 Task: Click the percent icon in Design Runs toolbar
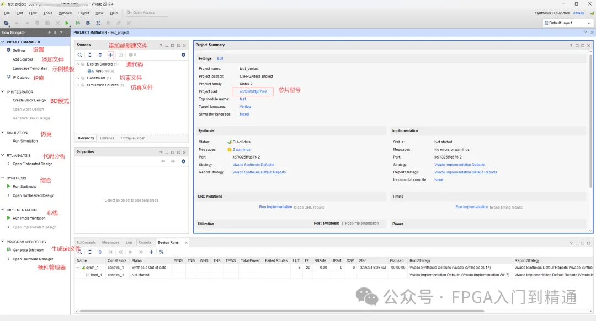(162, 252)
